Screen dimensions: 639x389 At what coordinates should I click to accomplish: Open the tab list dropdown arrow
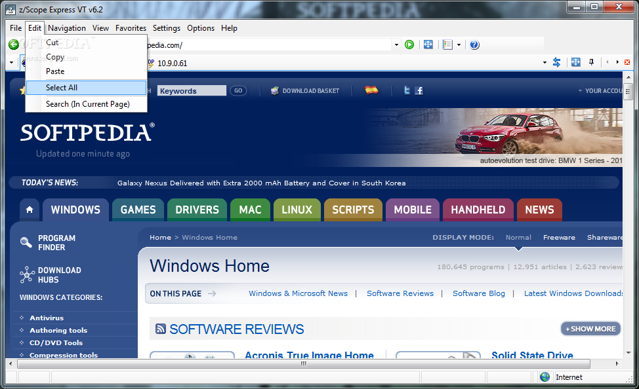(545, 63)
